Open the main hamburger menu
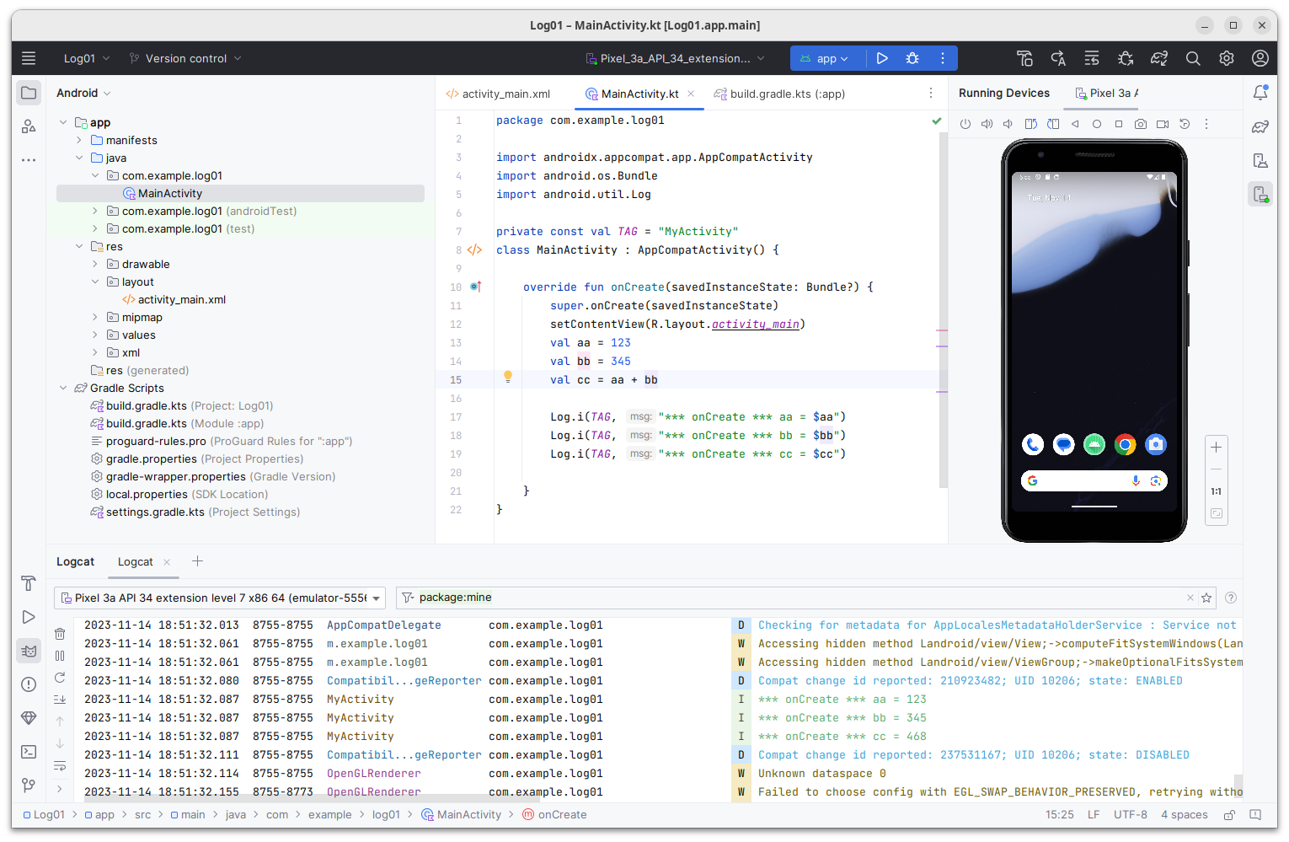Viewport: 1289px width, 842px height. (x=29, y=58)
